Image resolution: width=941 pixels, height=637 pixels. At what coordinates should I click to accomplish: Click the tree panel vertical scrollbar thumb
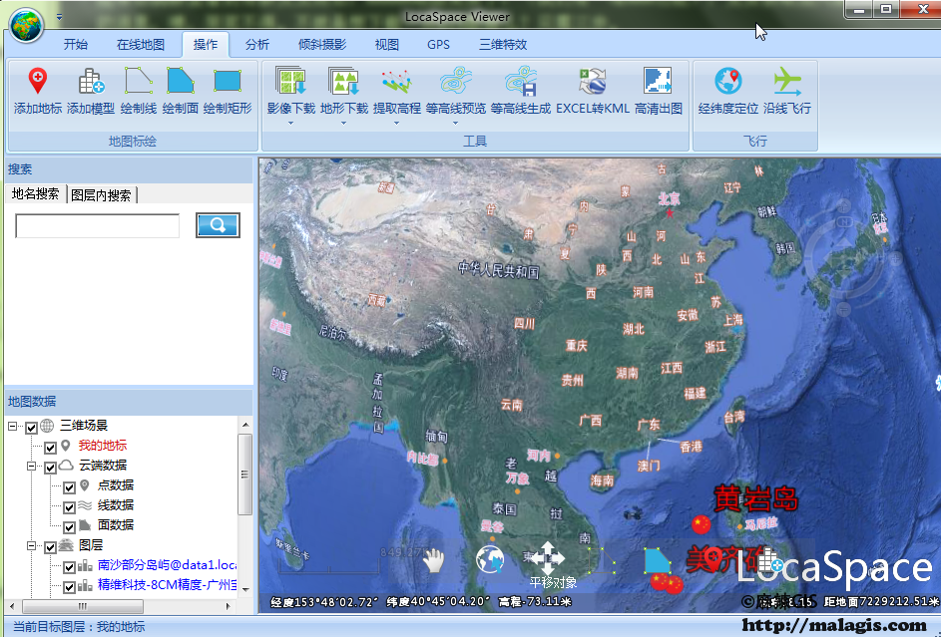click(244, 474)
